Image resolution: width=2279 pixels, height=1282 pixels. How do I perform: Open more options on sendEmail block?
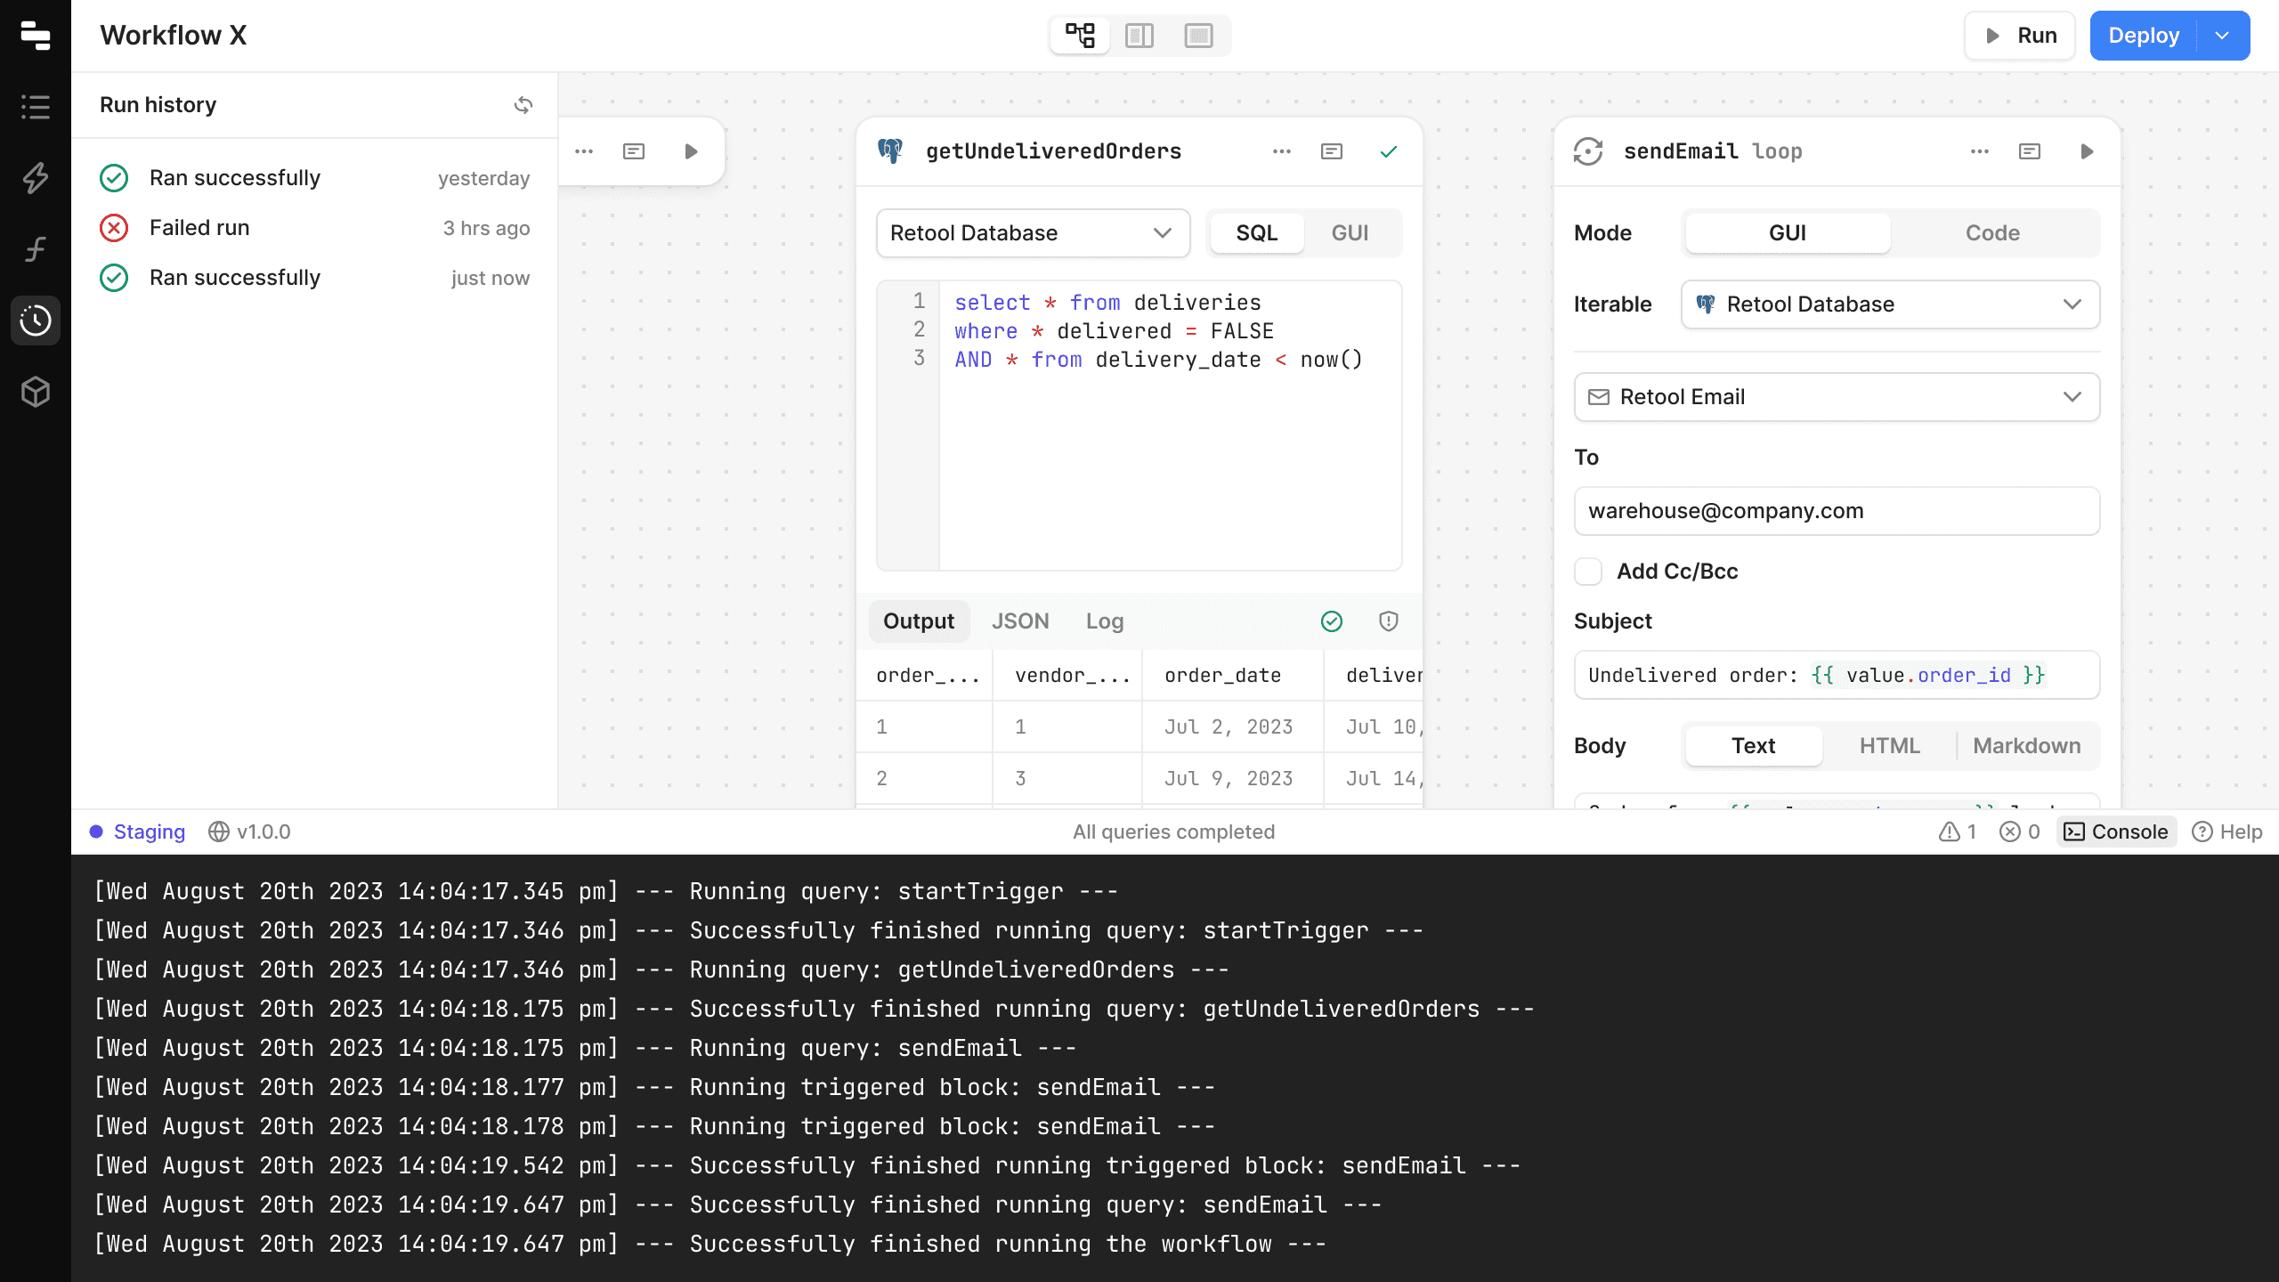[x=1980, y=151]
